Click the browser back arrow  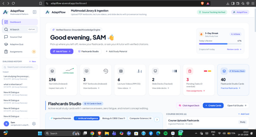(x=3, y=3)
